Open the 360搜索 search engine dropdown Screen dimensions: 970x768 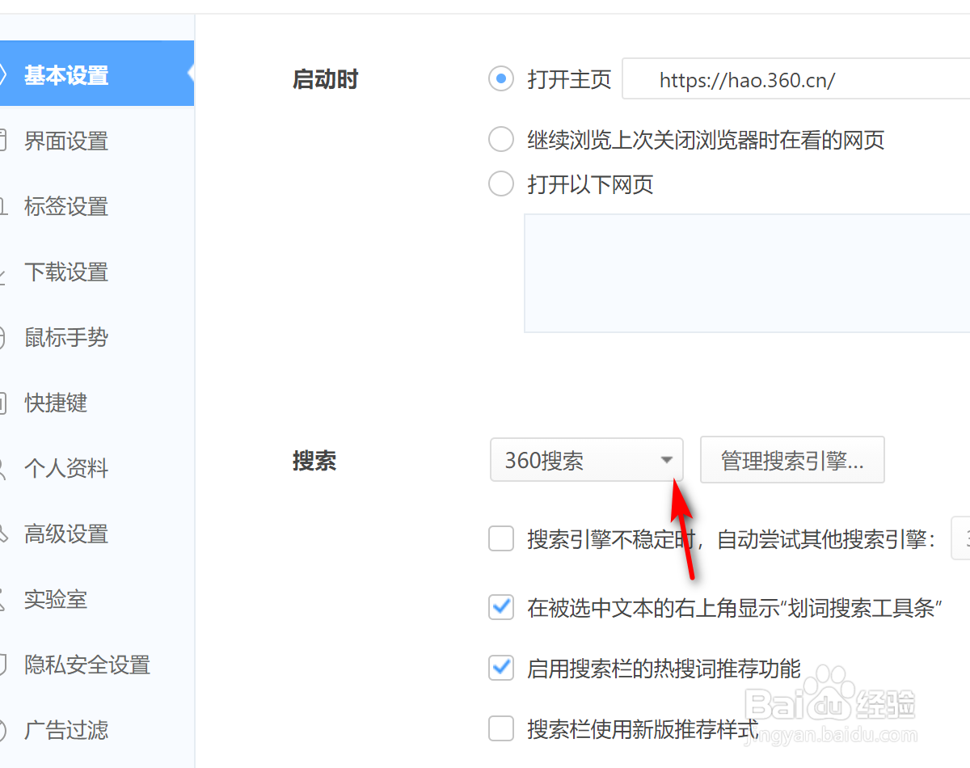(x=587, y=461)
